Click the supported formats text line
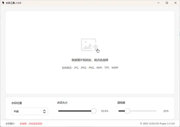This screenshot has width=180, height=127. [90, 68]
